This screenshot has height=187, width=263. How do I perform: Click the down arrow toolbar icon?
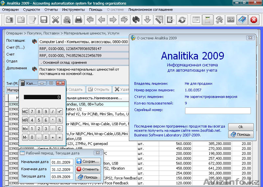pyautogui.click(x=147, y=20)
